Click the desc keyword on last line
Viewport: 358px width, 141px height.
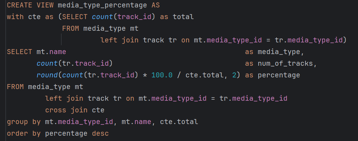[x=100, y=133]
